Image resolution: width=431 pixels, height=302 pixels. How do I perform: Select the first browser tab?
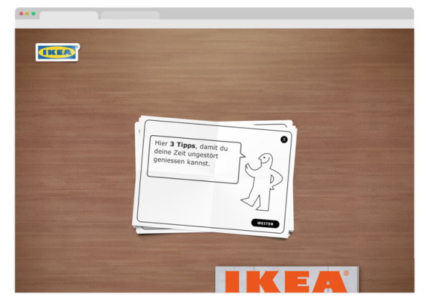69,15
